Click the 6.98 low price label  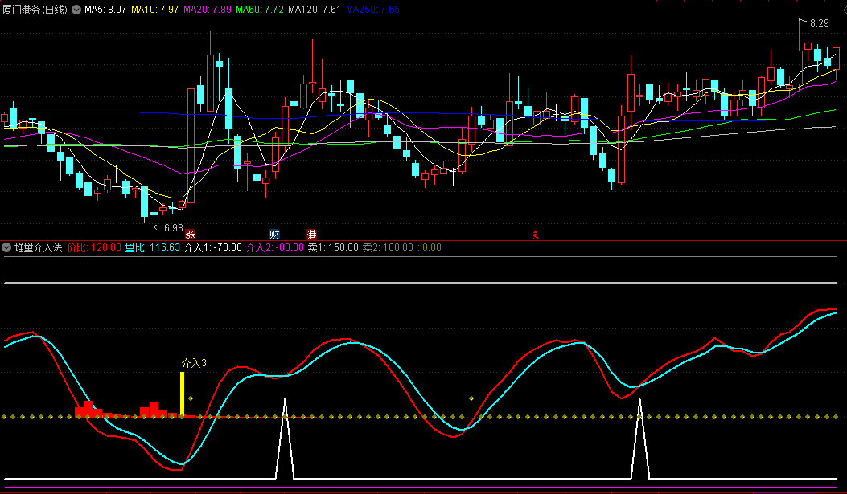174,228
